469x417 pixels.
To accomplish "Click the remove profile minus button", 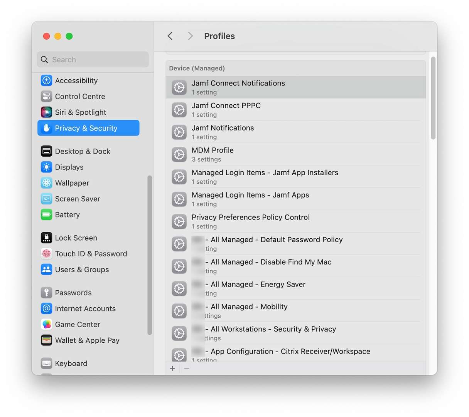I will coord(187,368).
